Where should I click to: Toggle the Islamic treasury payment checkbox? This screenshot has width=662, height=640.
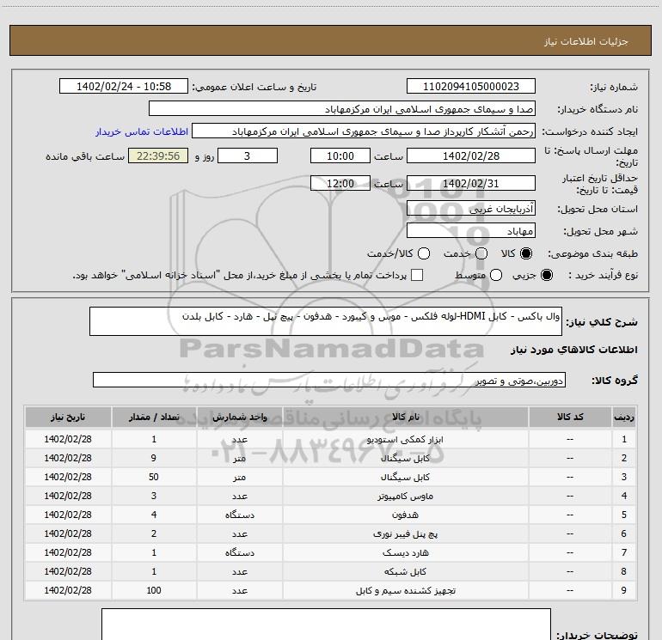pos(417,275)
